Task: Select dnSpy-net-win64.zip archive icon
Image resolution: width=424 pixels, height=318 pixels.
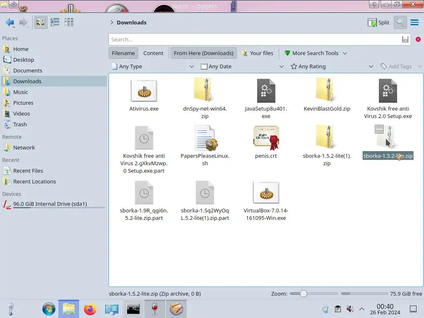Action: (x=205, y=89)
